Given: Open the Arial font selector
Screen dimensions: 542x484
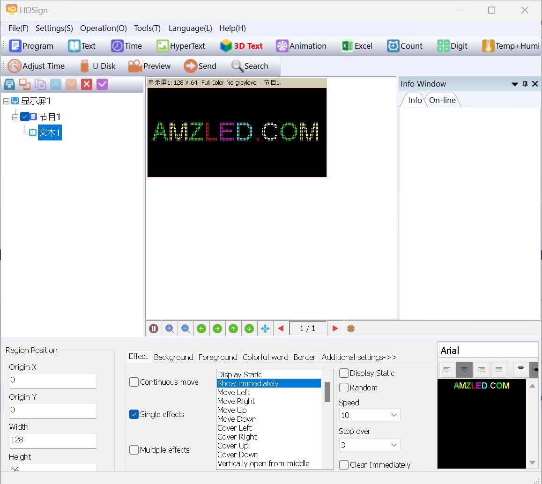Looking at the screenshot, I should tap(488, 350).
